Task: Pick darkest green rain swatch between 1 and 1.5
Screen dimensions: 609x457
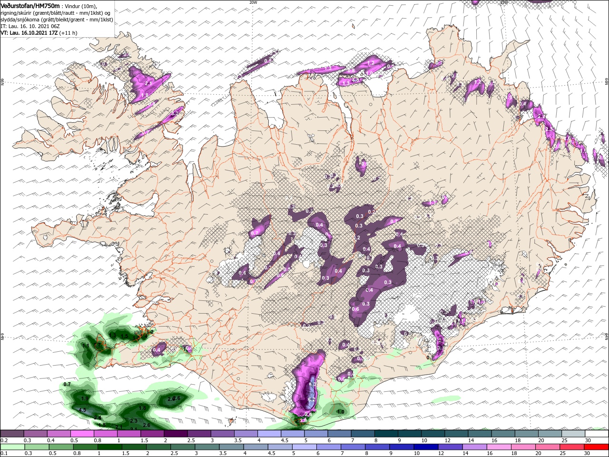Action: tap(109, 447)
